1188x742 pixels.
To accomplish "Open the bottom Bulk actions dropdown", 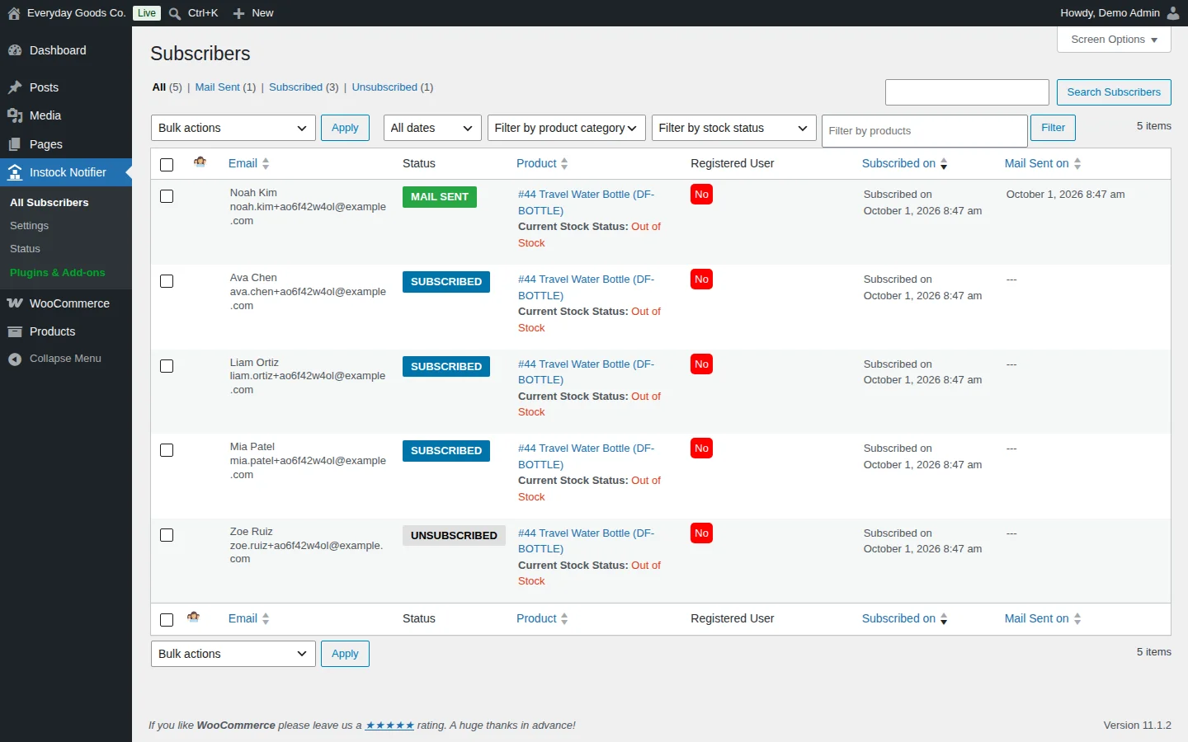I will coord(233,654).
